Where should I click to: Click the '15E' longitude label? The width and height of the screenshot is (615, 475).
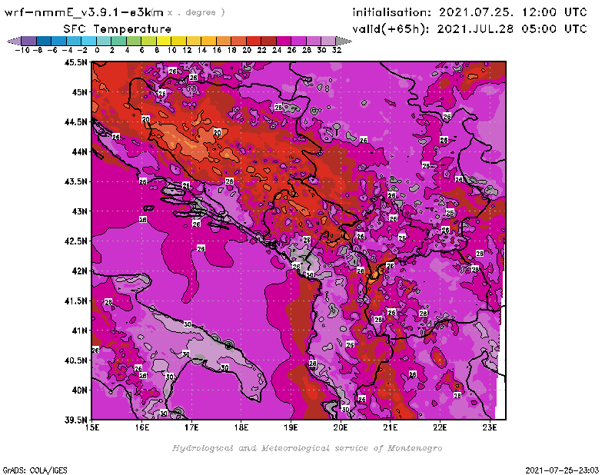click(x=92, y=427)
